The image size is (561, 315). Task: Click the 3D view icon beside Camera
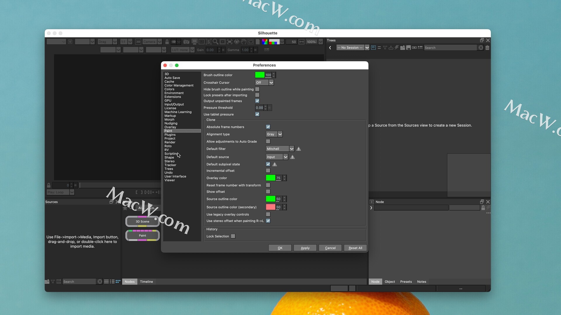pyautogui.click(x=138, y=42)
